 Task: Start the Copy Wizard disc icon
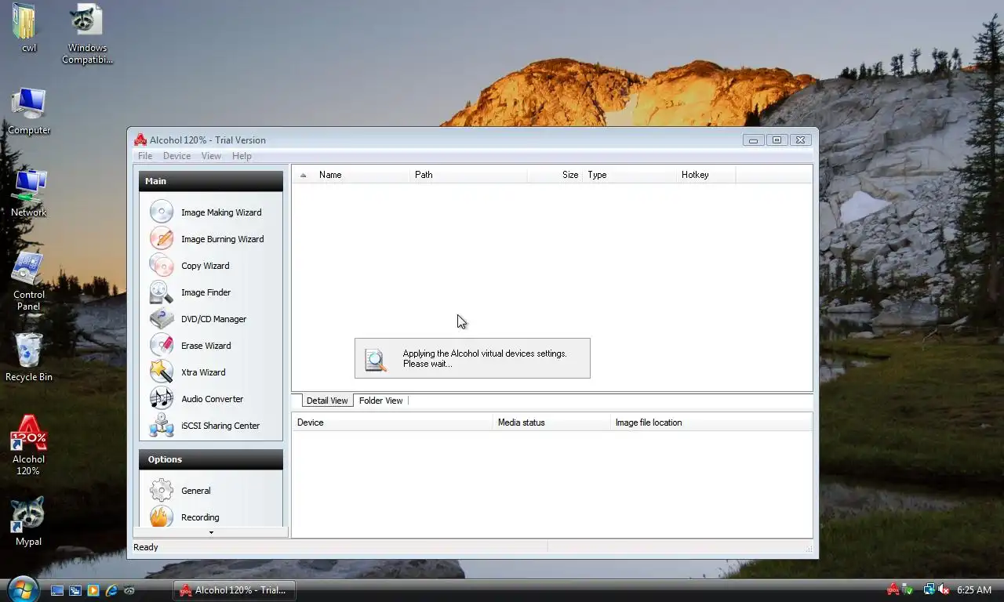coord(162,266)
